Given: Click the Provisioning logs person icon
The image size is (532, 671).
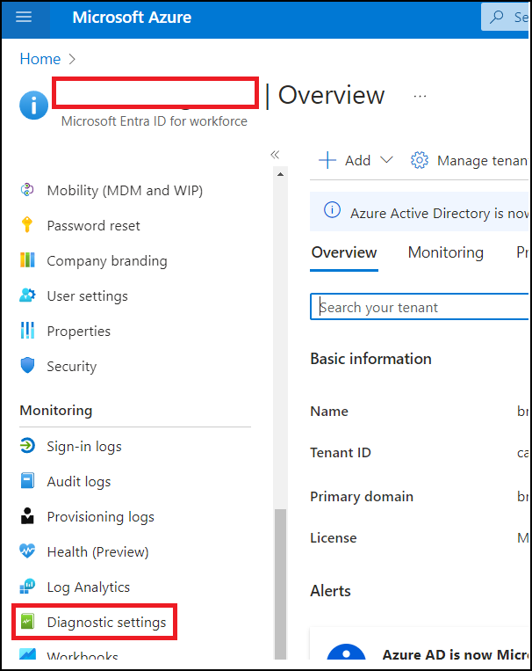Looking at the screenshot, I should pos(28,516).
